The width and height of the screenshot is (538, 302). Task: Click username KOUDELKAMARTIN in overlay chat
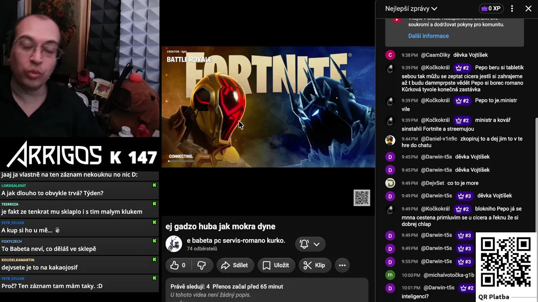pyautogui.click(x=18, y=260)
